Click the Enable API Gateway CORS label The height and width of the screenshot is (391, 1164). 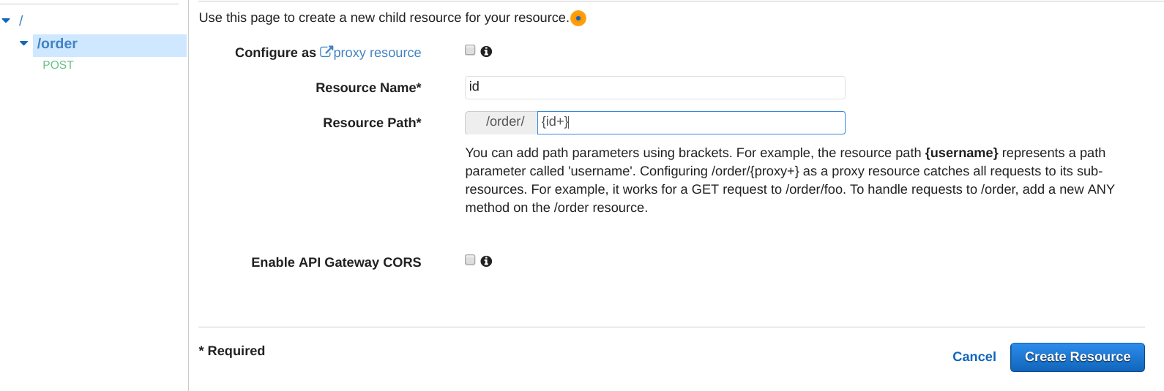point(336,262)
